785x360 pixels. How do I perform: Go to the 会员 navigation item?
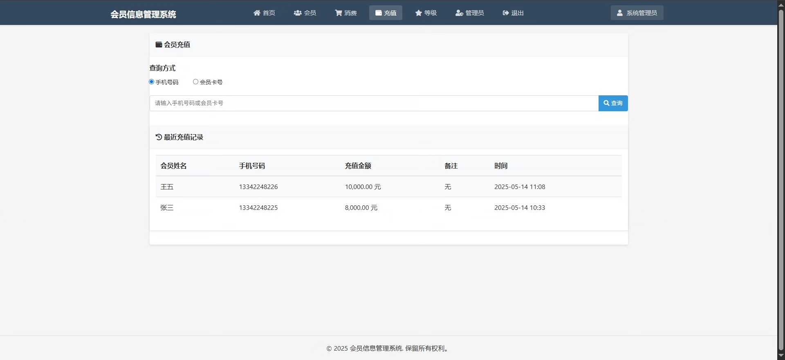[x=305, y=13]
